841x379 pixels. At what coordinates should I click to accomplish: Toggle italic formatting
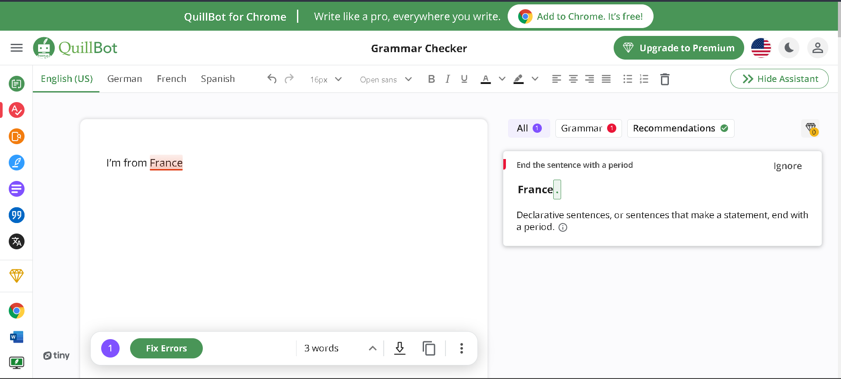coord(447,79)
